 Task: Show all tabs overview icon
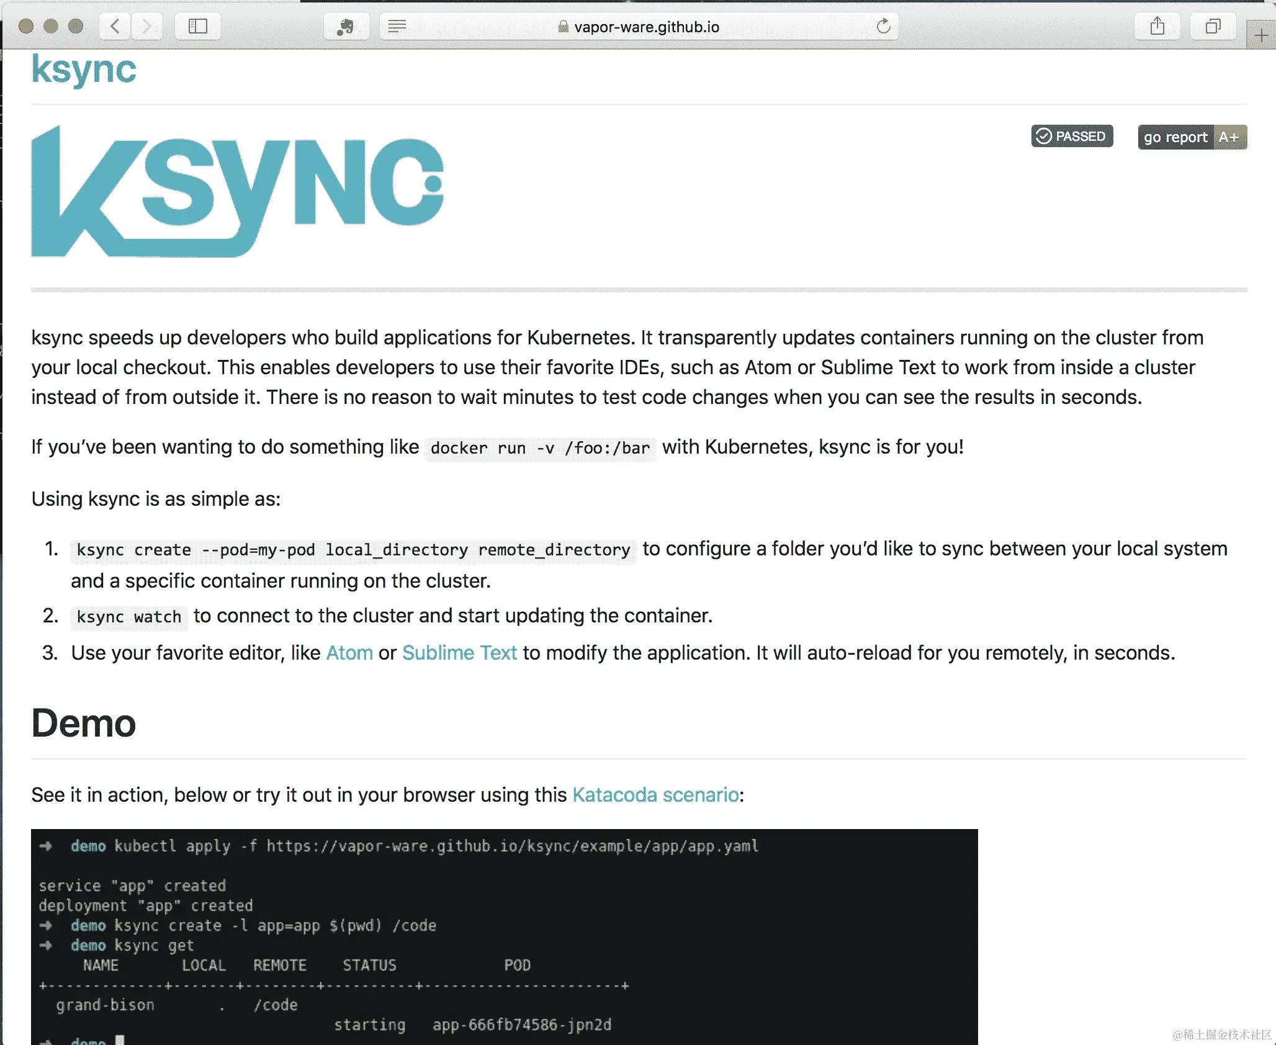(x=1212, y=26)
